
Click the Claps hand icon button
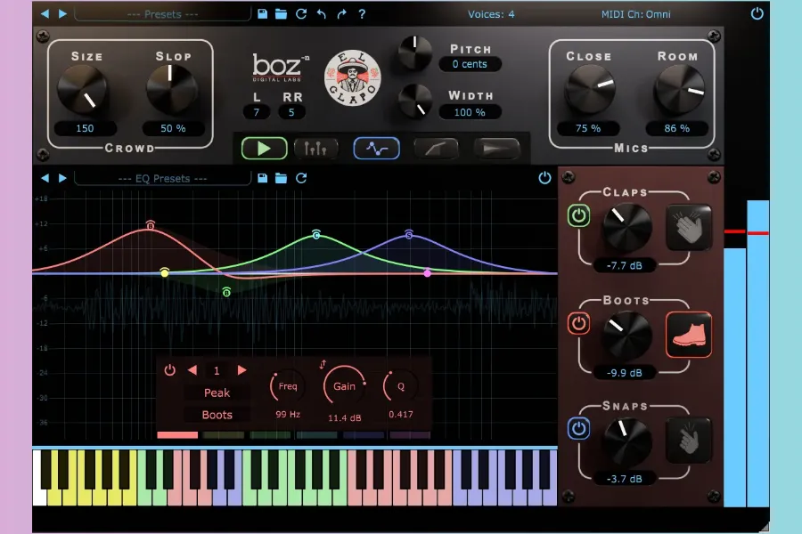coord(689,228)
